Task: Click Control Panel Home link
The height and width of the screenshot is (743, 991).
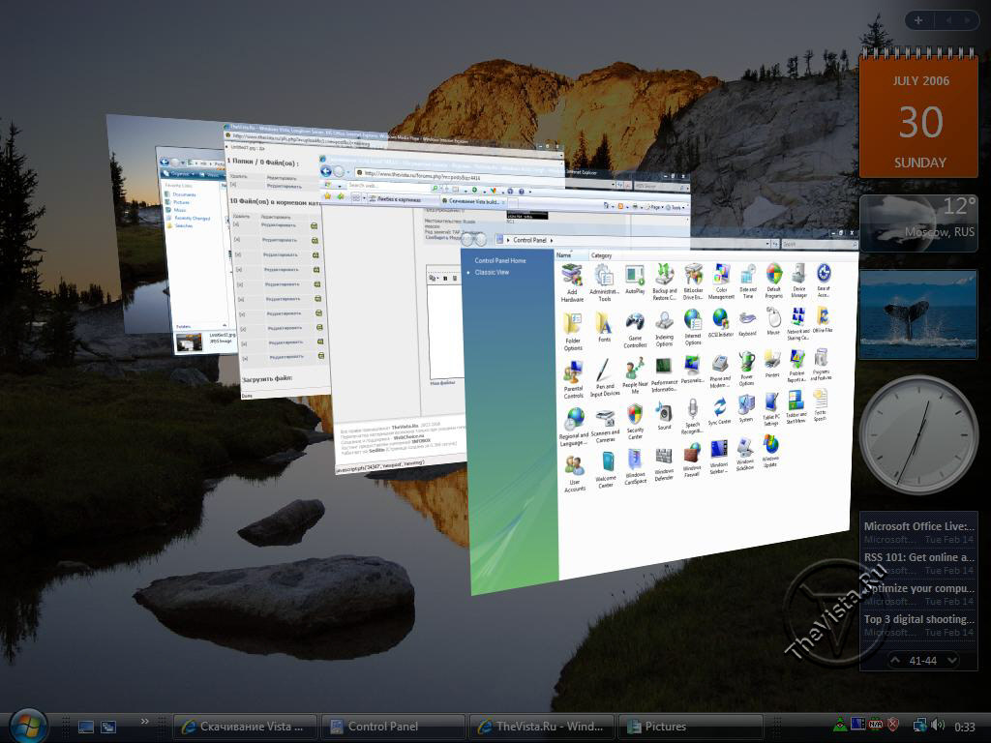Action: pos(499,261)
